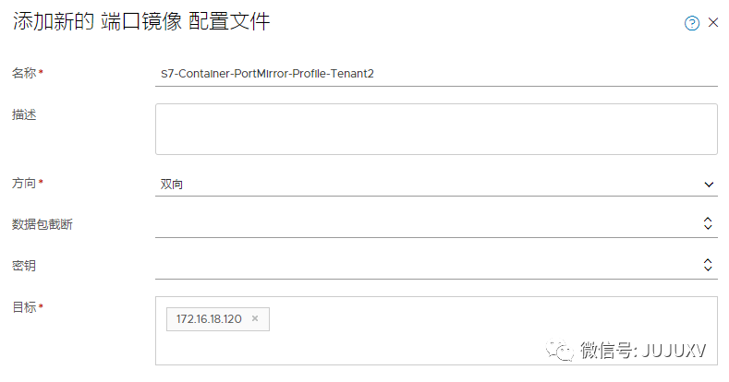The width and height of the screenshot is (729, 382).
Task: Click the WeChat logo icon in watermark
Action: [560, 350]
